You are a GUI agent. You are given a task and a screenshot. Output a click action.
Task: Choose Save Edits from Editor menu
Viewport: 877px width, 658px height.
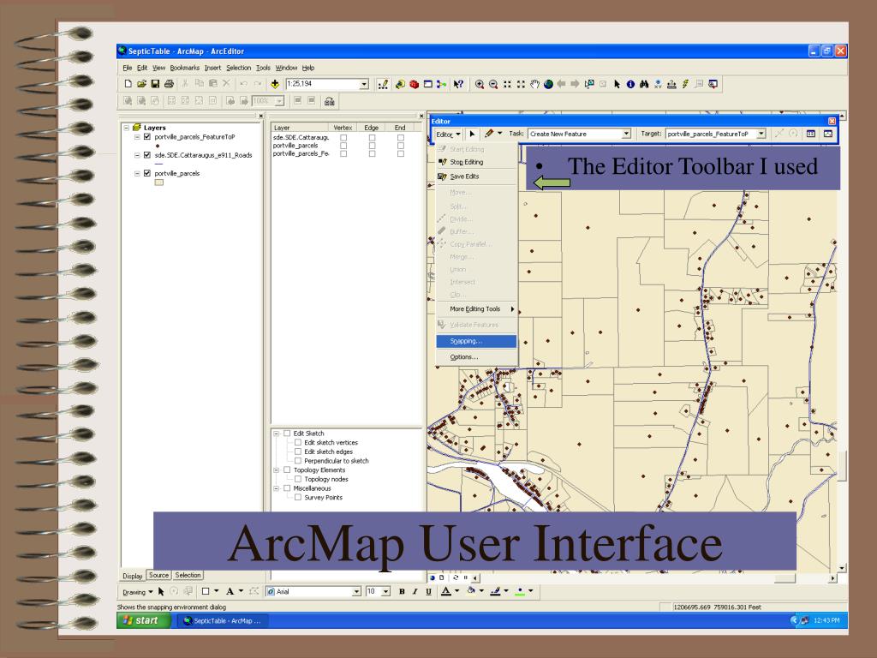click(x=476, y=176)
